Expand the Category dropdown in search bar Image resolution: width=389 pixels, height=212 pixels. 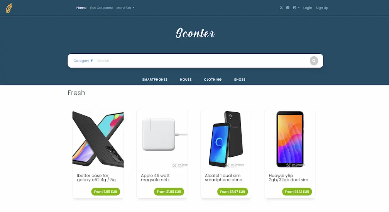[x=83, y=61]
